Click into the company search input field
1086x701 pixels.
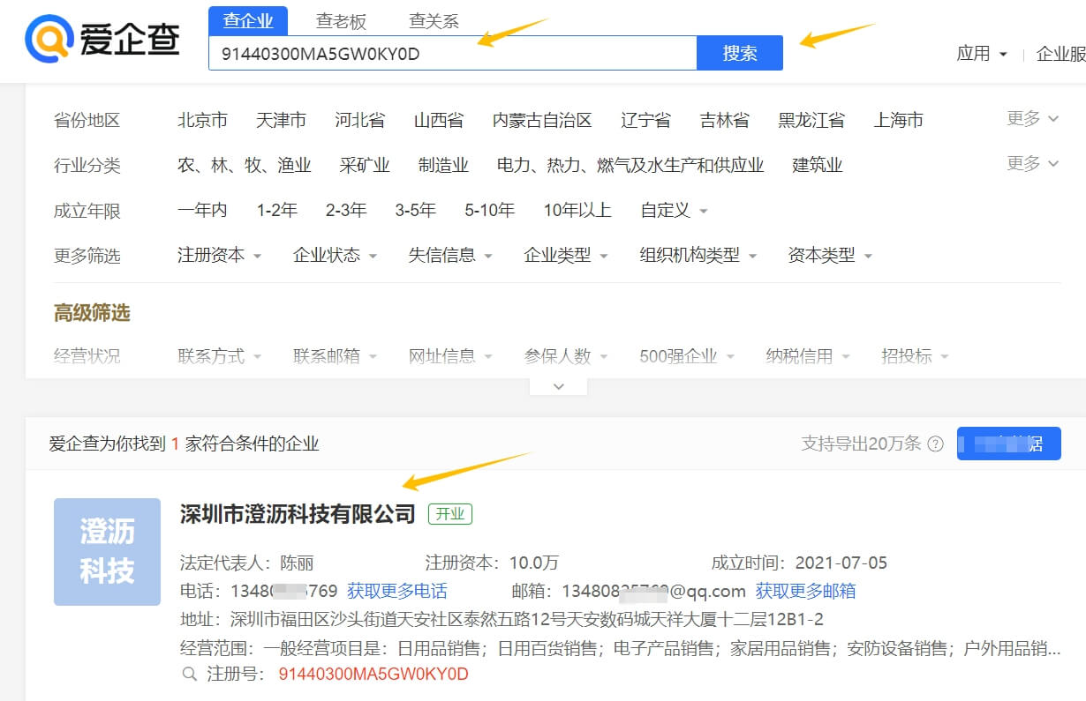(x=453, y=53)
